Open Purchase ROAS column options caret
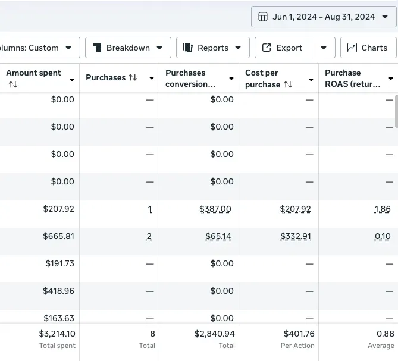 tap(390, 79)
